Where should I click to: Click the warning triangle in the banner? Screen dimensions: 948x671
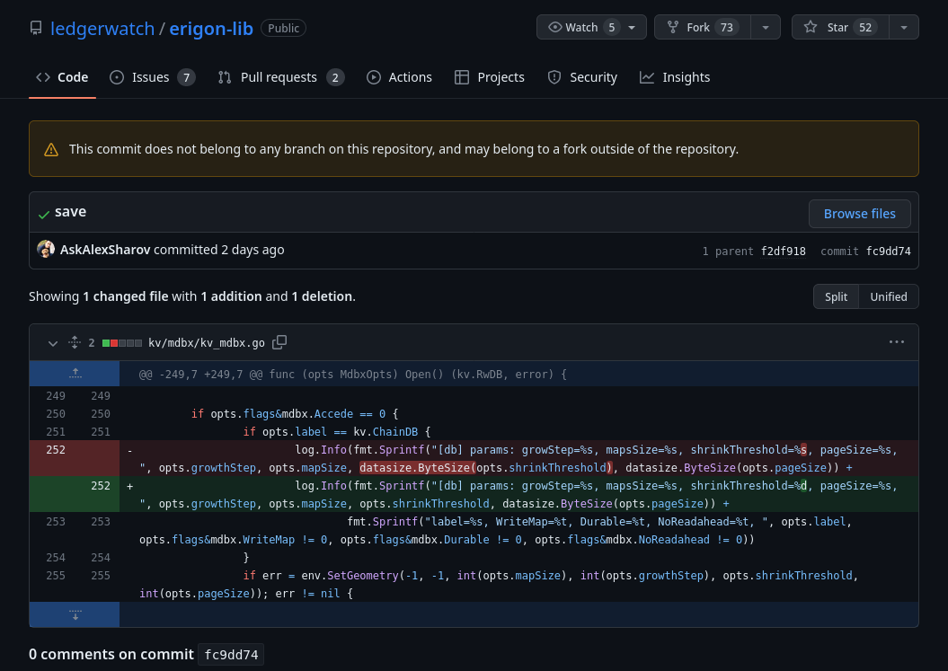point(51,149)
